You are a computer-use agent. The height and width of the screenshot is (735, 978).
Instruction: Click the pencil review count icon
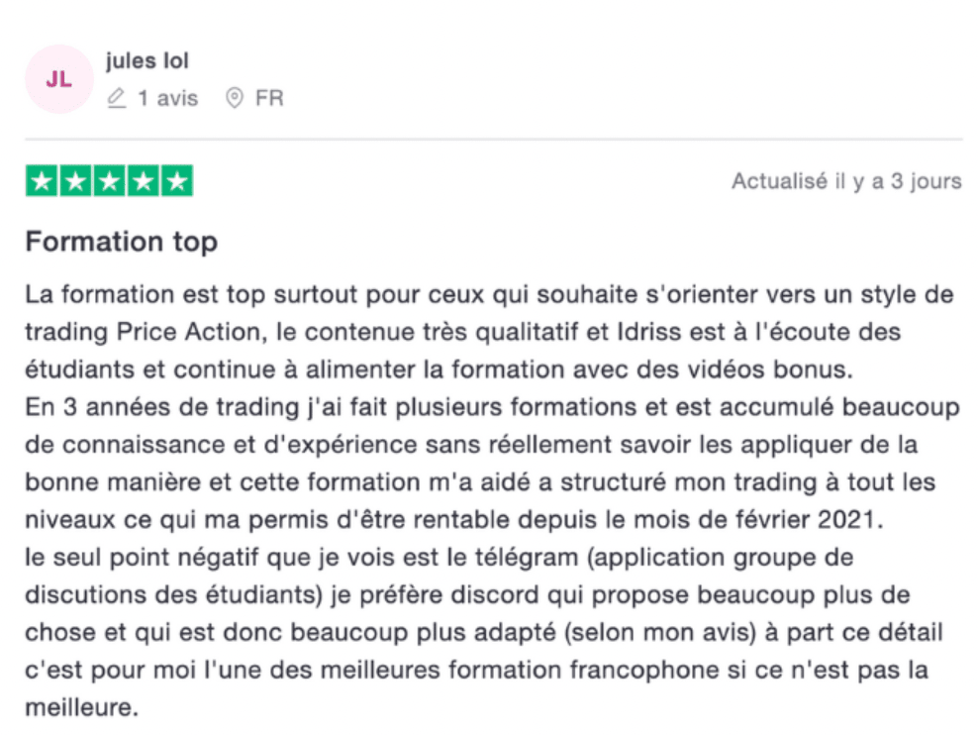coord(117,98)
